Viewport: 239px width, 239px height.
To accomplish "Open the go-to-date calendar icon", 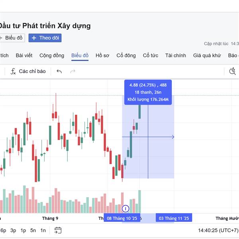I will [58, 230].
